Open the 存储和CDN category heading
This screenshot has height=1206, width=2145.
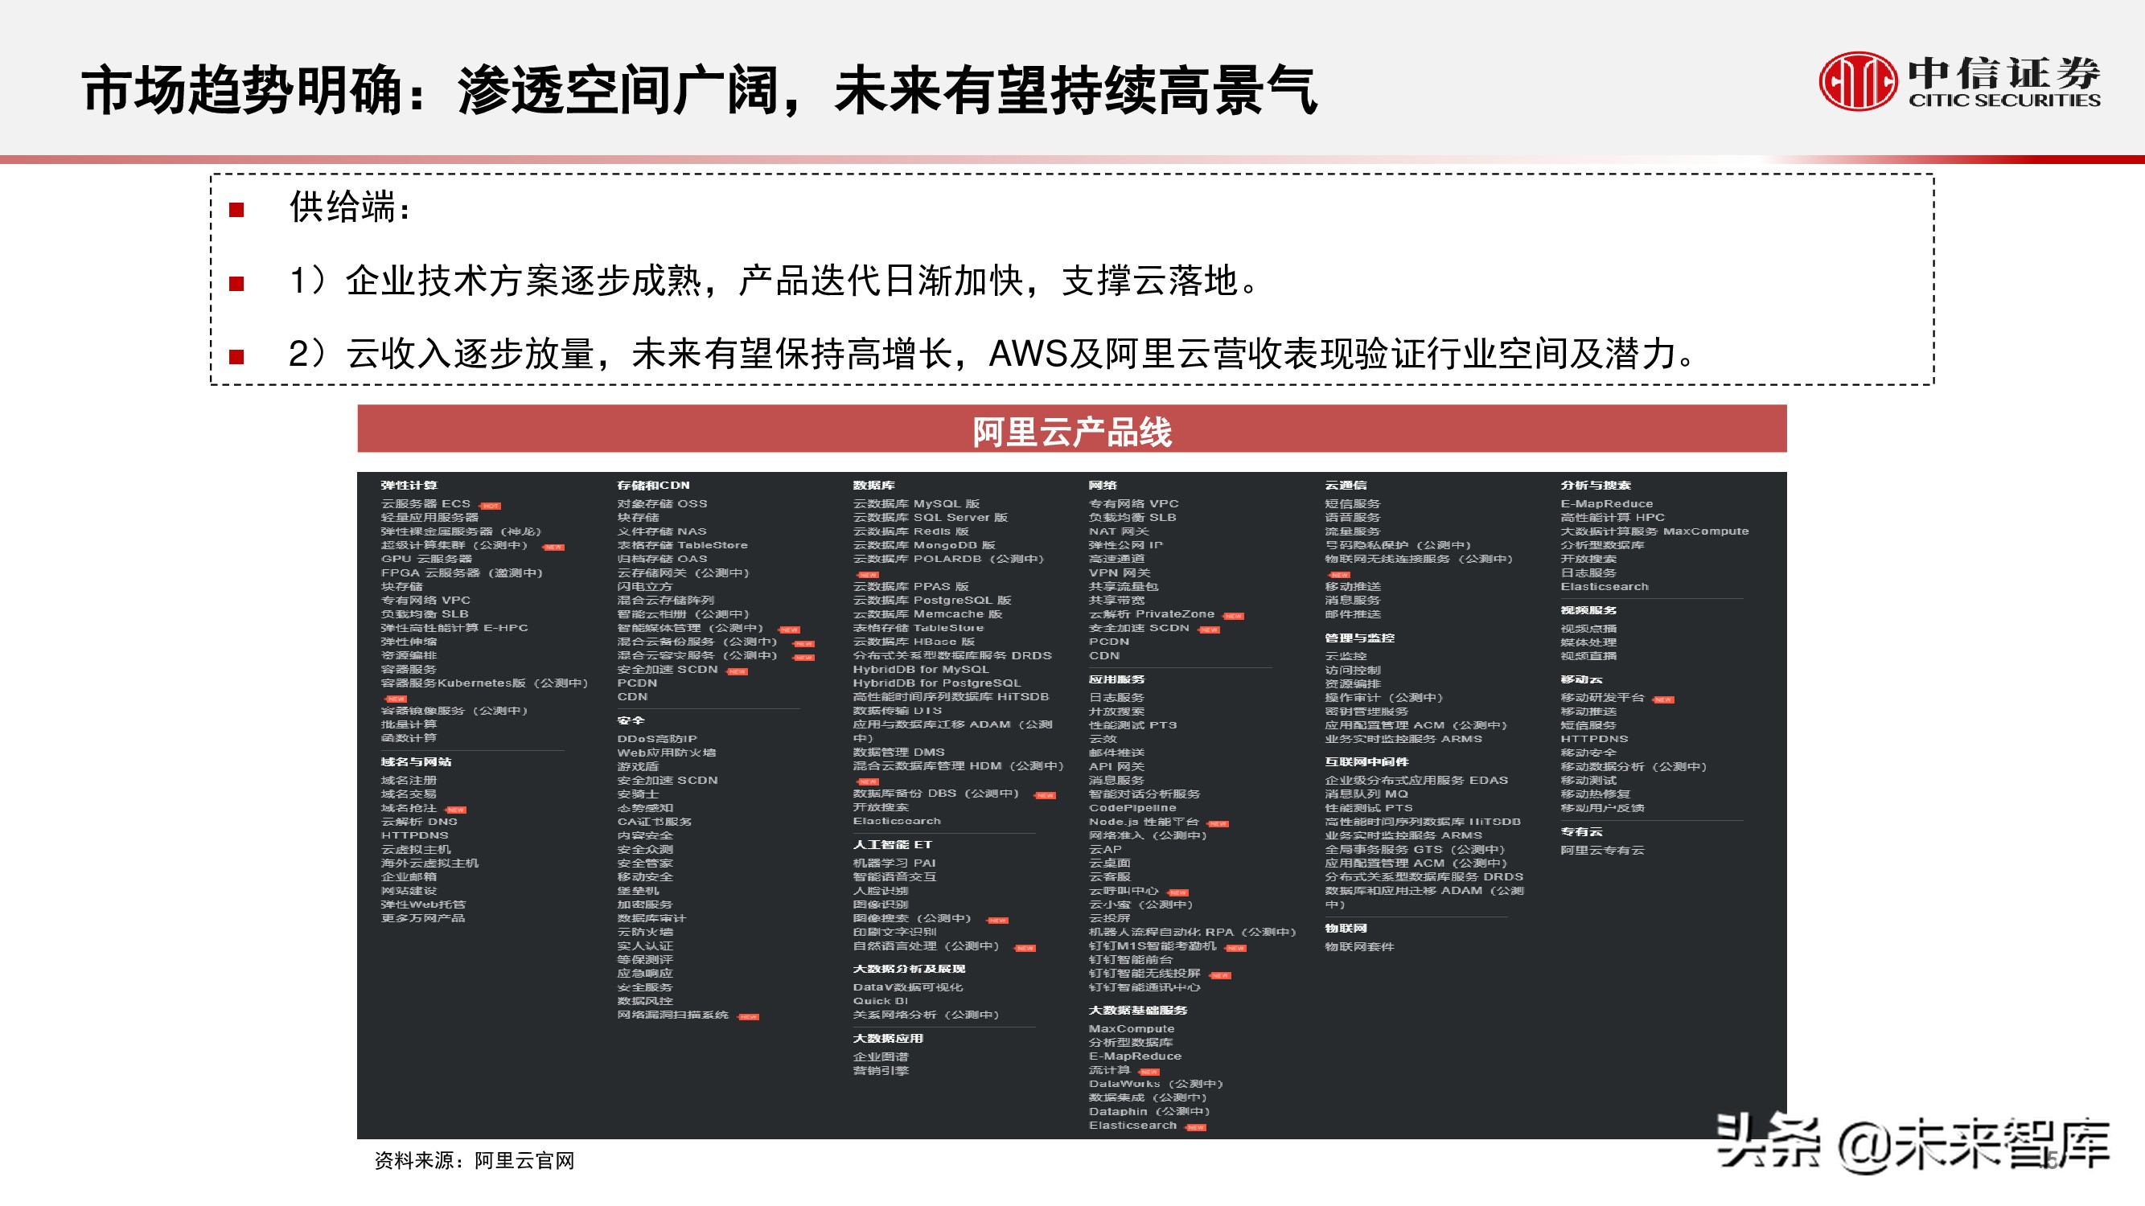click(654, 486)
